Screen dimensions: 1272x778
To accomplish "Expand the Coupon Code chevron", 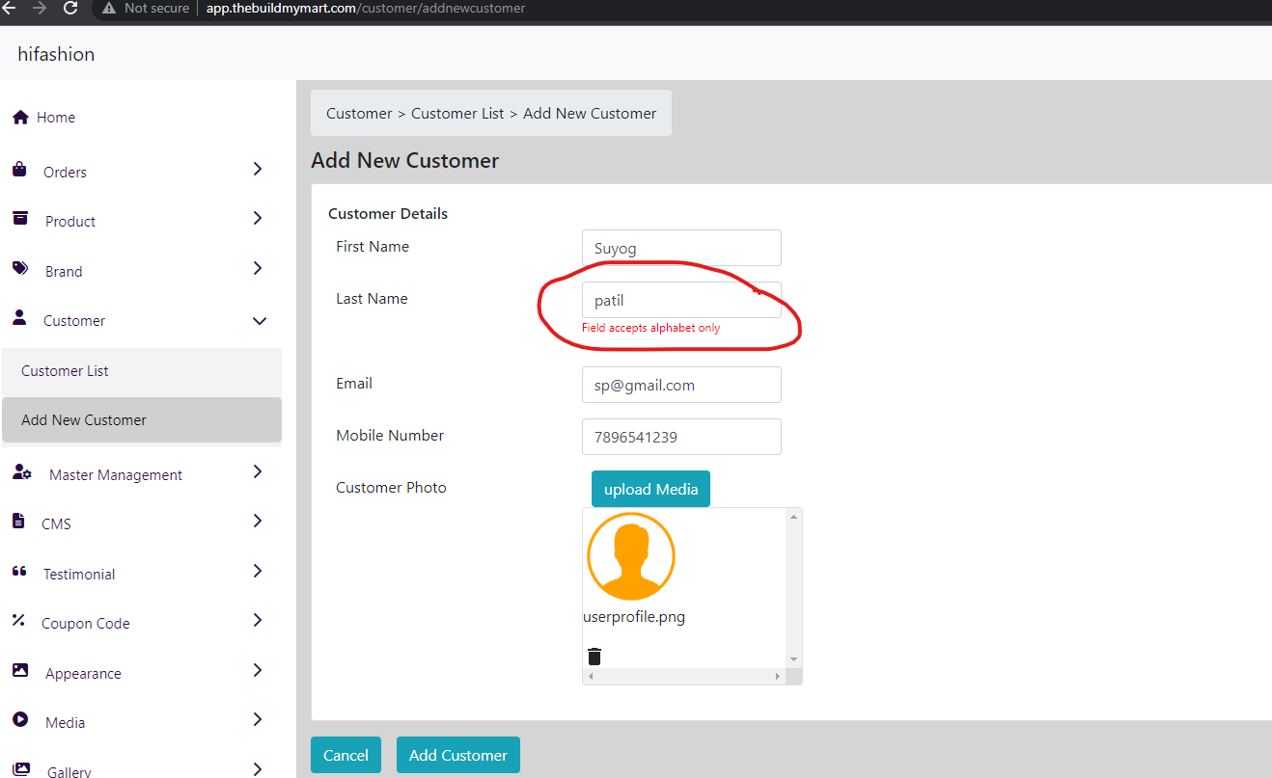I will (x=258, y=620).
